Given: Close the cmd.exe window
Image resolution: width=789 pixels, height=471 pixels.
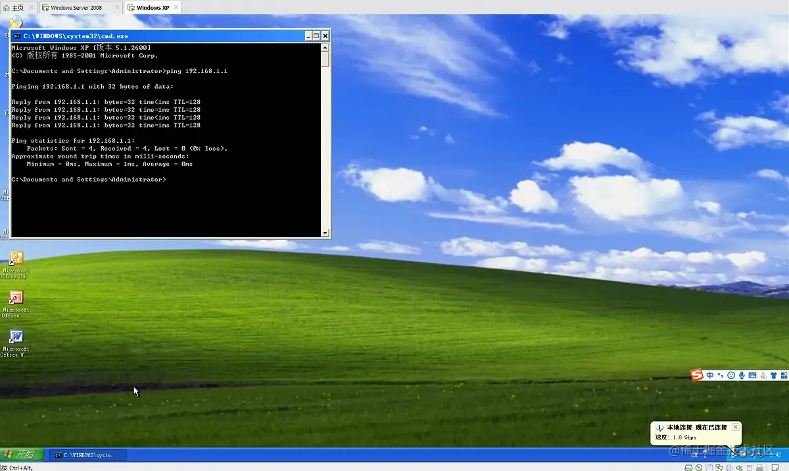Looking at the screenshot, I should tap(325, 36).
